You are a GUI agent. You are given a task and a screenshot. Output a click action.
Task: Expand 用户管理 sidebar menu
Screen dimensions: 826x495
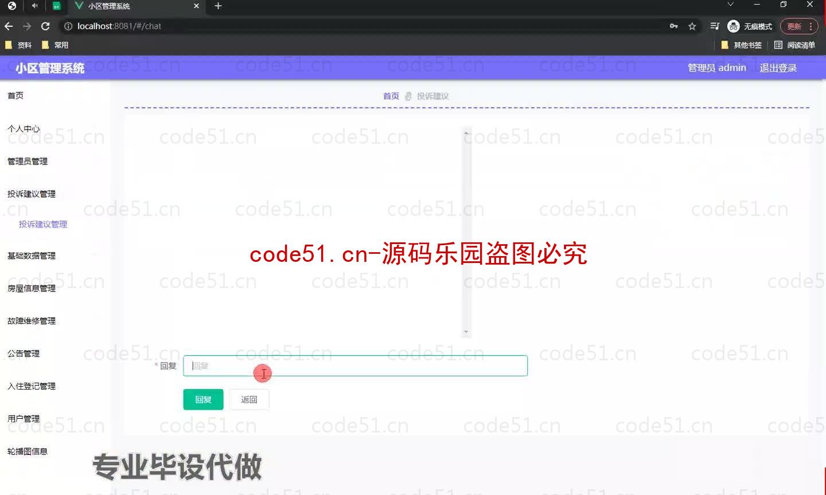coord(24,419)
